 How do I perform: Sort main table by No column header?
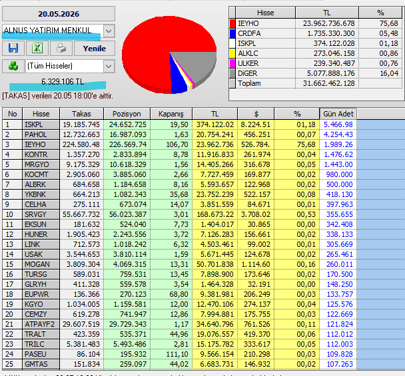(x=13, y=114)
